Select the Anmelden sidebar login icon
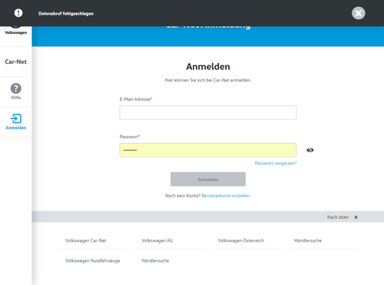This screenshot has width=384, height=285. tap(16, 118)
